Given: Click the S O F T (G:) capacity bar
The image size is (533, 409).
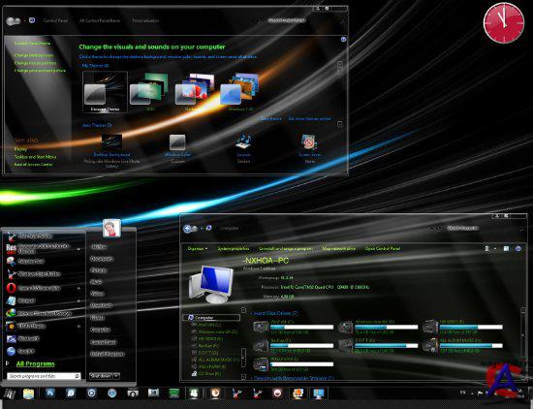Looking at the screenshot, I should [x=386, y=345].
